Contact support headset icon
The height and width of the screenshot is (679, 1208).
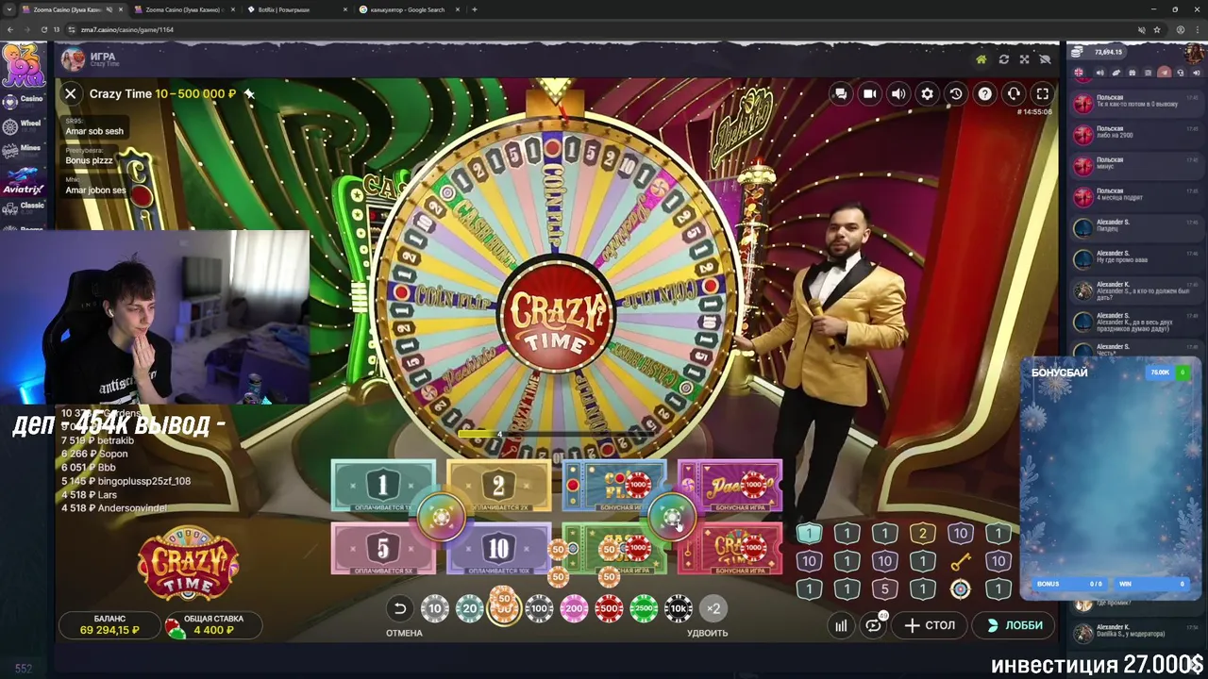[1014, 93]
